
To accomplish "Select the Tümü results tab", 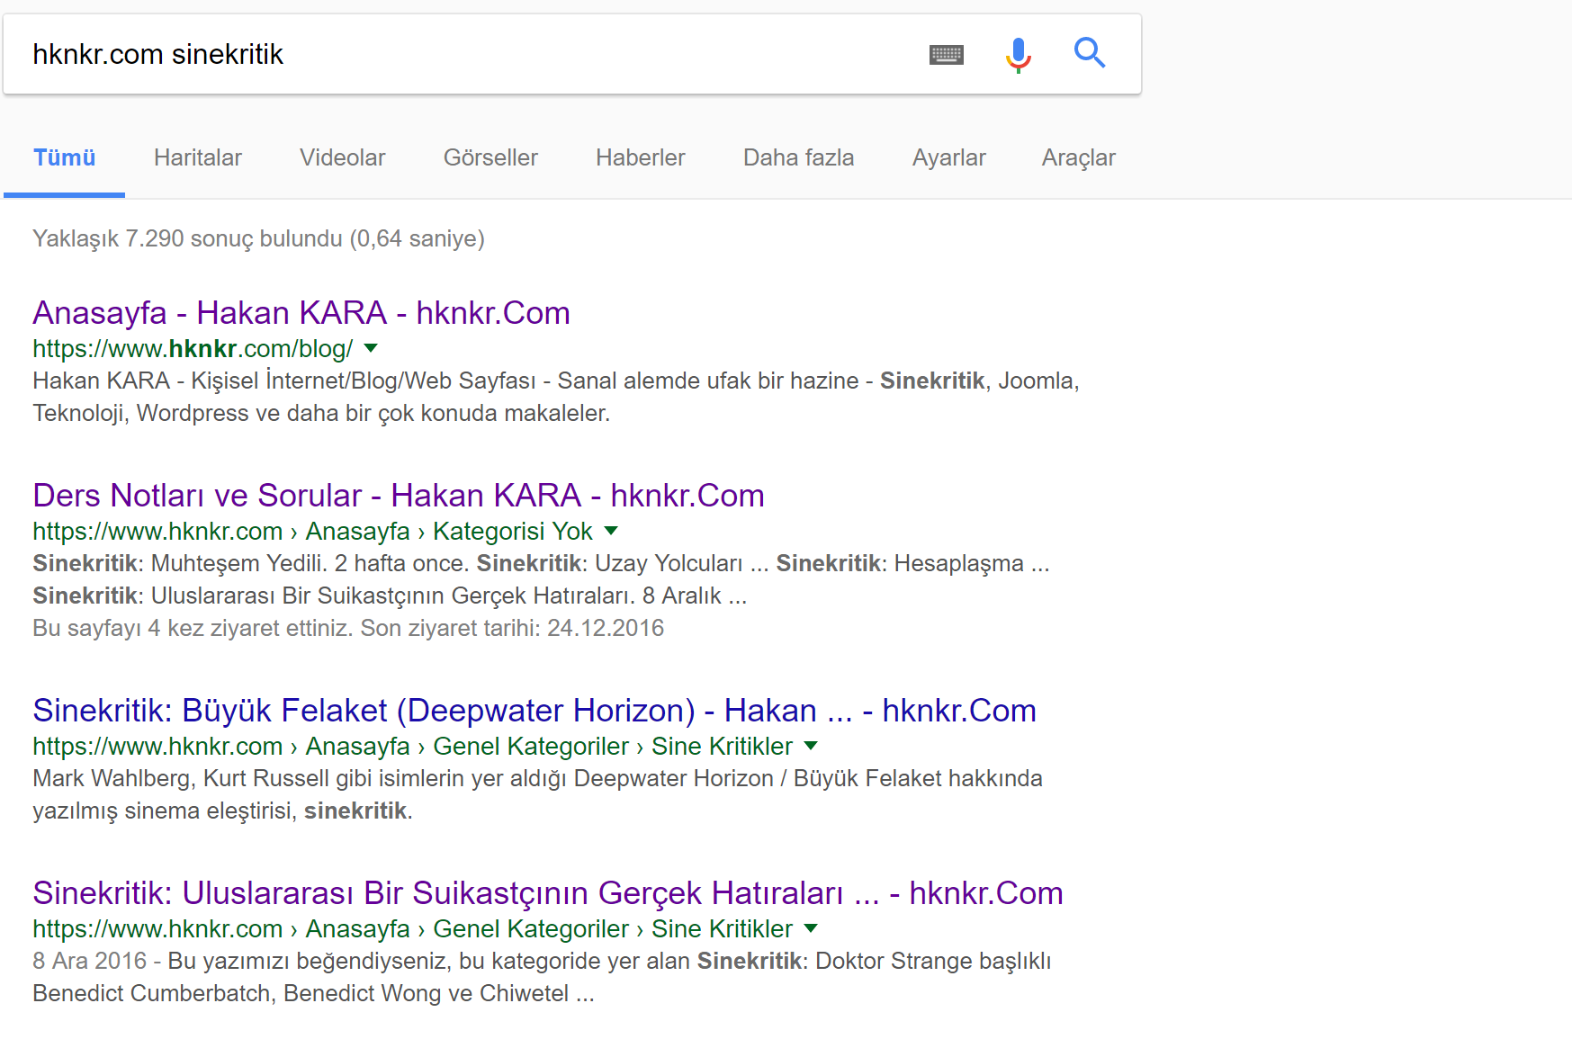I will (x=64, y=157).
